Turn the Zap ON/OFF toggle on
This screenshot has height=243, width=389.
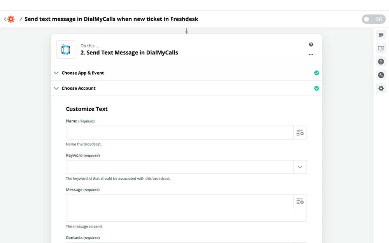(373, 19)
